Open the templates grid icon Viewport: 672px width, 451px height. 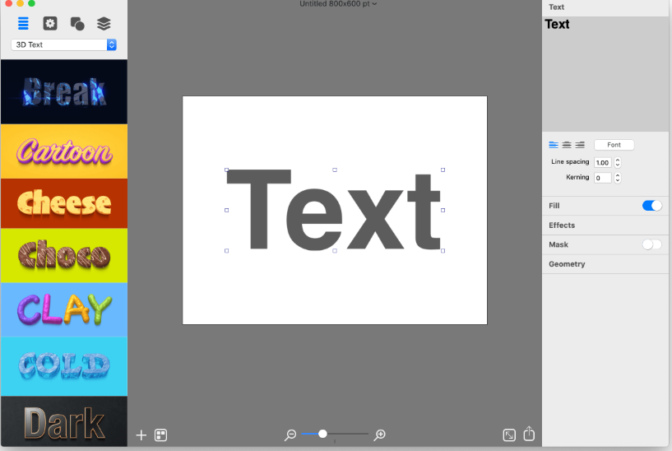160,435
